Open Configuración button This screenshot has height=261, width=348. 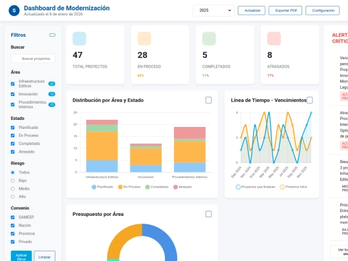coord(322,10)
